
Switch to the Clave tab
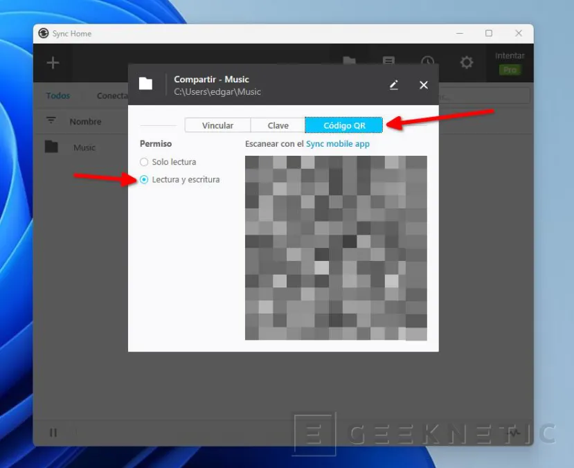click(x=278, y=125)
